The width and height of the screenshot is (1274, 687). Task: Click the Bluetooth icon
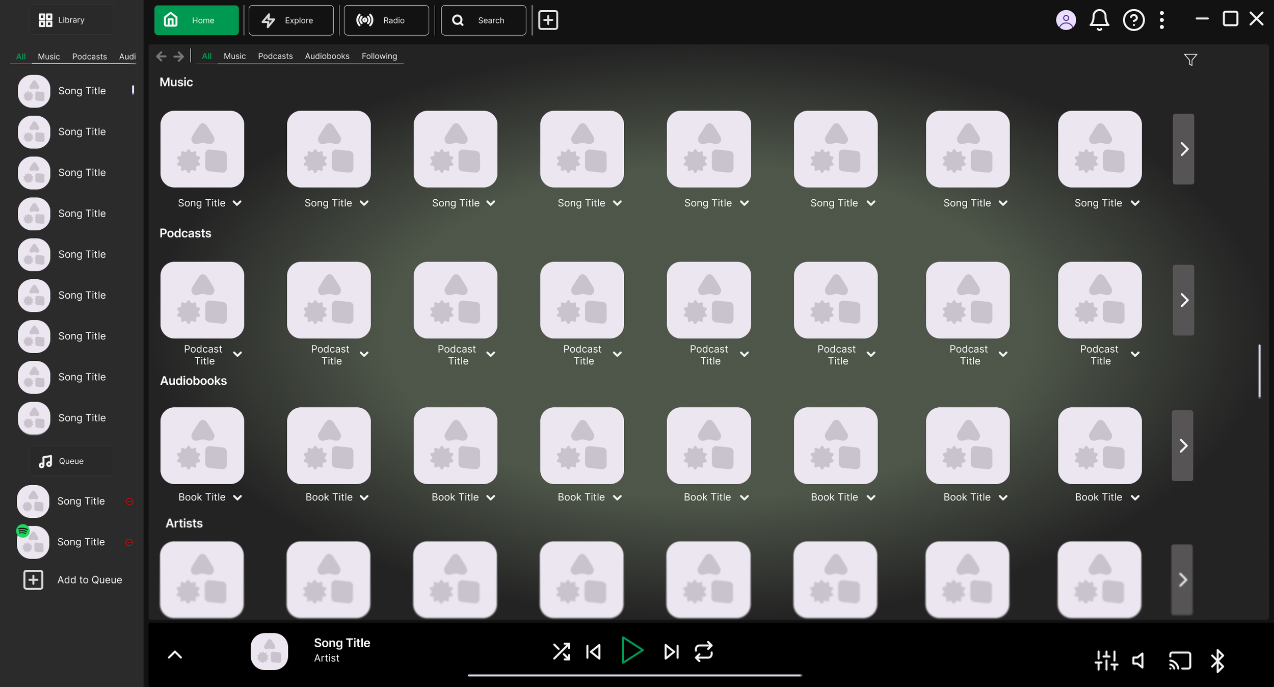pyautogui.click(x=1217, y=661)
